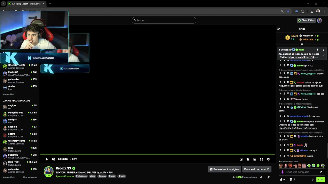Select the Coringa tag
Screen dimensions: 328x184
pyautogui.click(x=102, y=176)
